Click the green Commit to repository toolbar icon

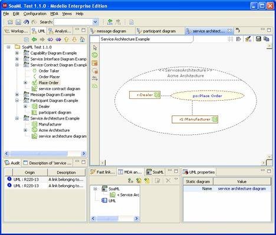point(110,22)
